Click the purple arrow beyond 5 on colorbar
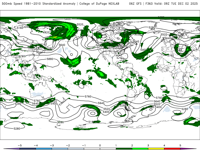Image resolution: width=200 pixels, height=150 pixels. pos(188,149)
